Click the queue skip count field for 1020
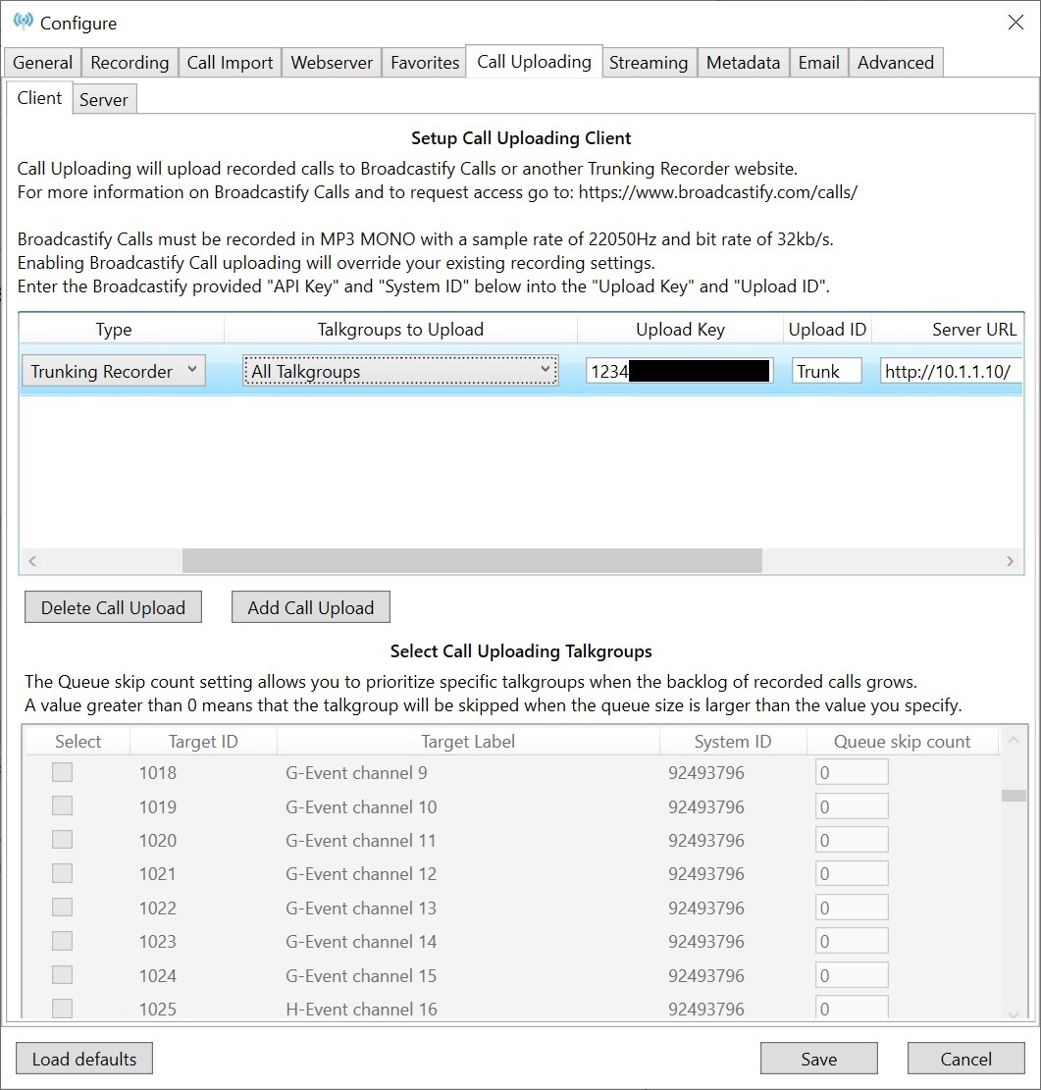Viewport: 1041px width, 1090px height. (x=852, y=840)
